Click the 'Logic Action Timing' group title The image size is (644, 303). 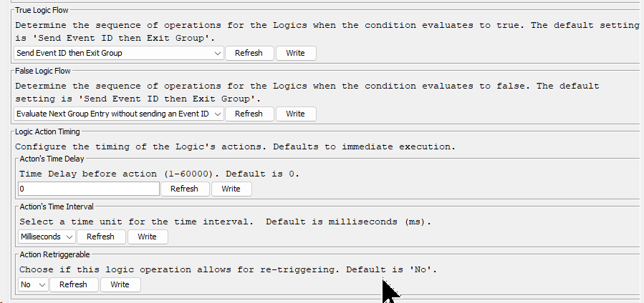pyautogui.click(x=48, y=131)
